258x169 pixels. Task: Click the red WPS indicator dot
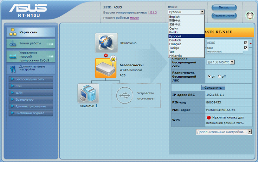209,118
